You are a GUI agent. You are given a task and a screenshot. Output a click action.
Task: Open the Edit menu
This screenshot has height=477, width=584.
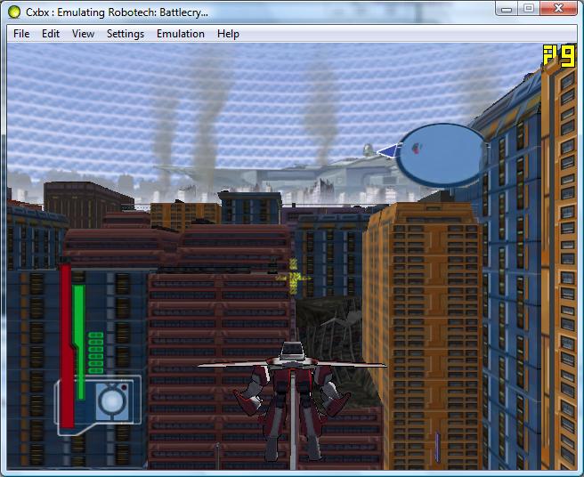point(51,34)
